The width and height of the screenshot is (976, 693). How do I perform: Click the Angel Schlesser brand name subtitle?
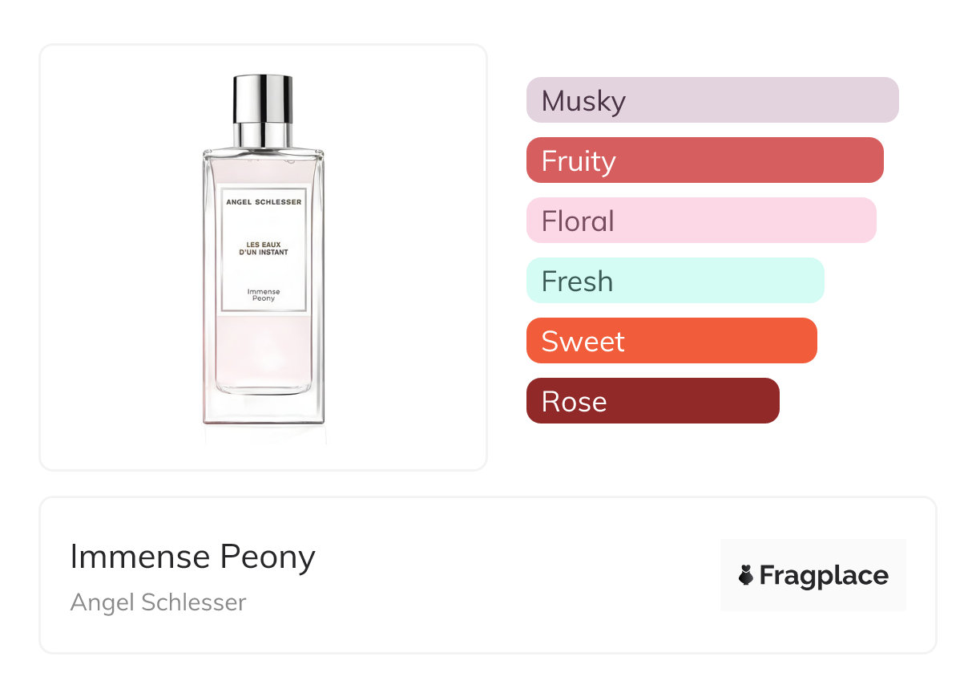158,602
